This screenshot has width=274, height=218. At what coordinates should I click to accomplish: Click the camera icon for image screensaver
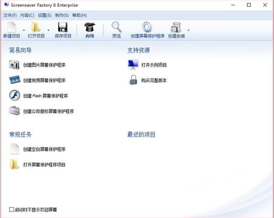tap(14, 65)
